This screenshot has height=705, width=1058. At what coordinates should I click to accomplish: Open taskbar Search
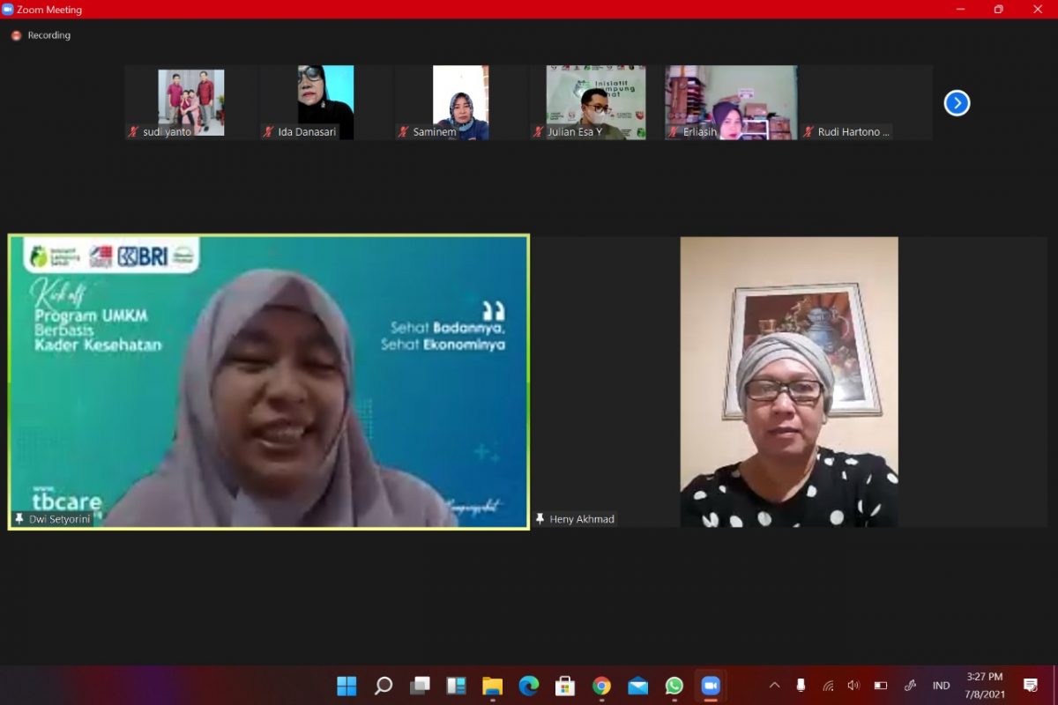pyautogui.click(x=384, y=686)
